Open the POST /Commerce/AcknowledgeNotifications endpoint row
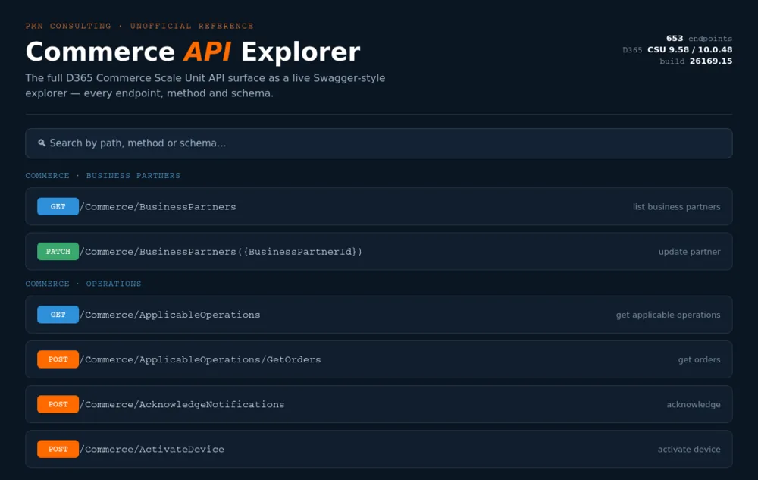Viewport: 758px width, 480px height. [x=378, y=404]
